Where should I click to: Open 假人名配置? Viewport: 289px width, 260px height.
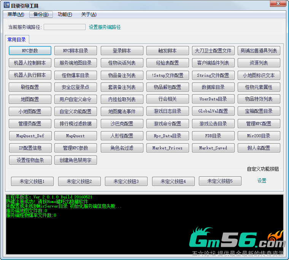259,148
